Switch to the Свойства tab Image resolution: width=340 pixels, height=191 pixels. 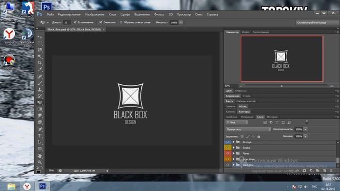[232, 117]
